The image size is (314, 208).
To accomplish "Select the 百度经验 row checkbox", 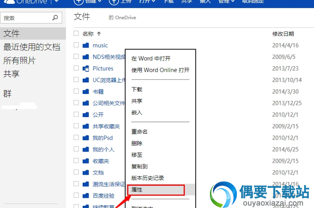I will pos(76,195).
